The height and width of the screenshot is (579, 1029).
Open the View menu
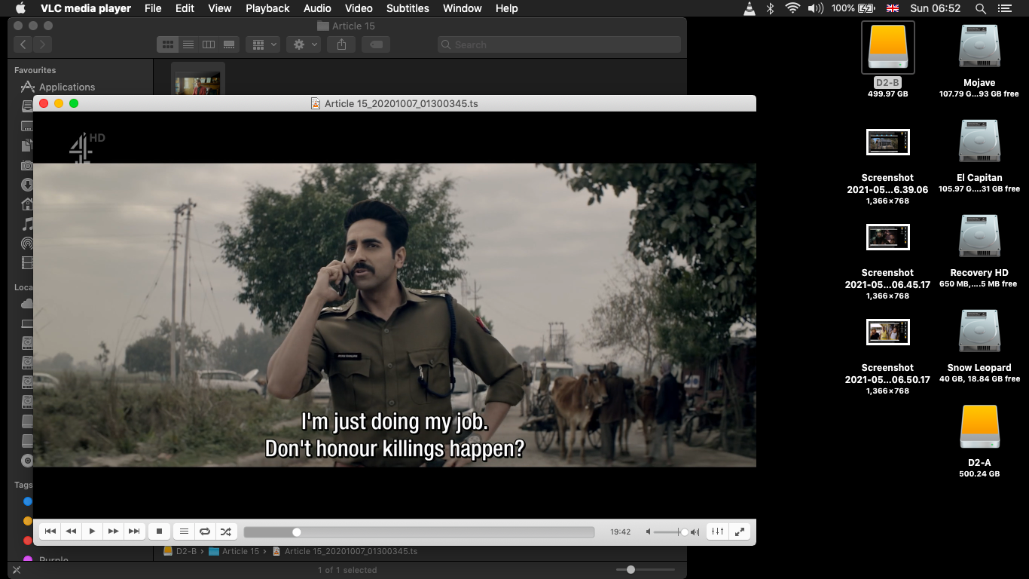tap(220, 8)
